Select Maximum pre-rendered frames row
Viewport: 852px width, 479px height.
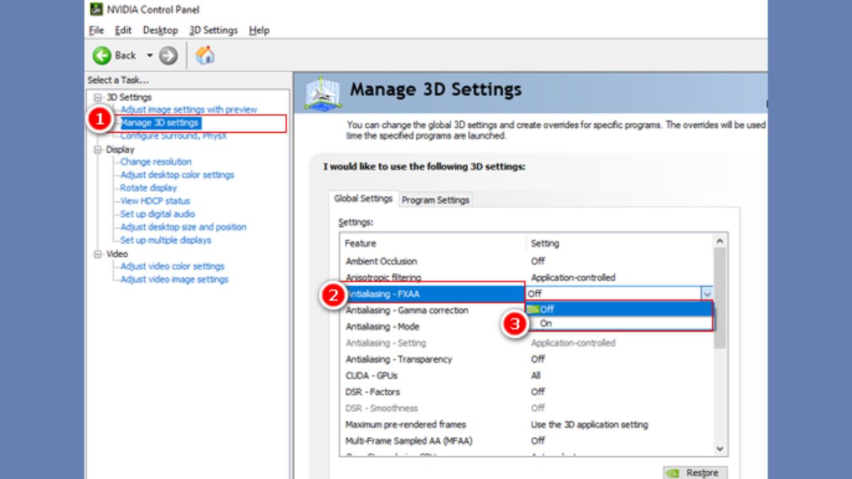(x=526, y=424)
